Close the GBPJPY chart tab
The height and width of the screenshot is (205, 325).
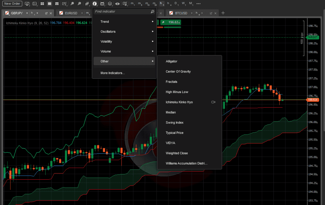(51, 13)
